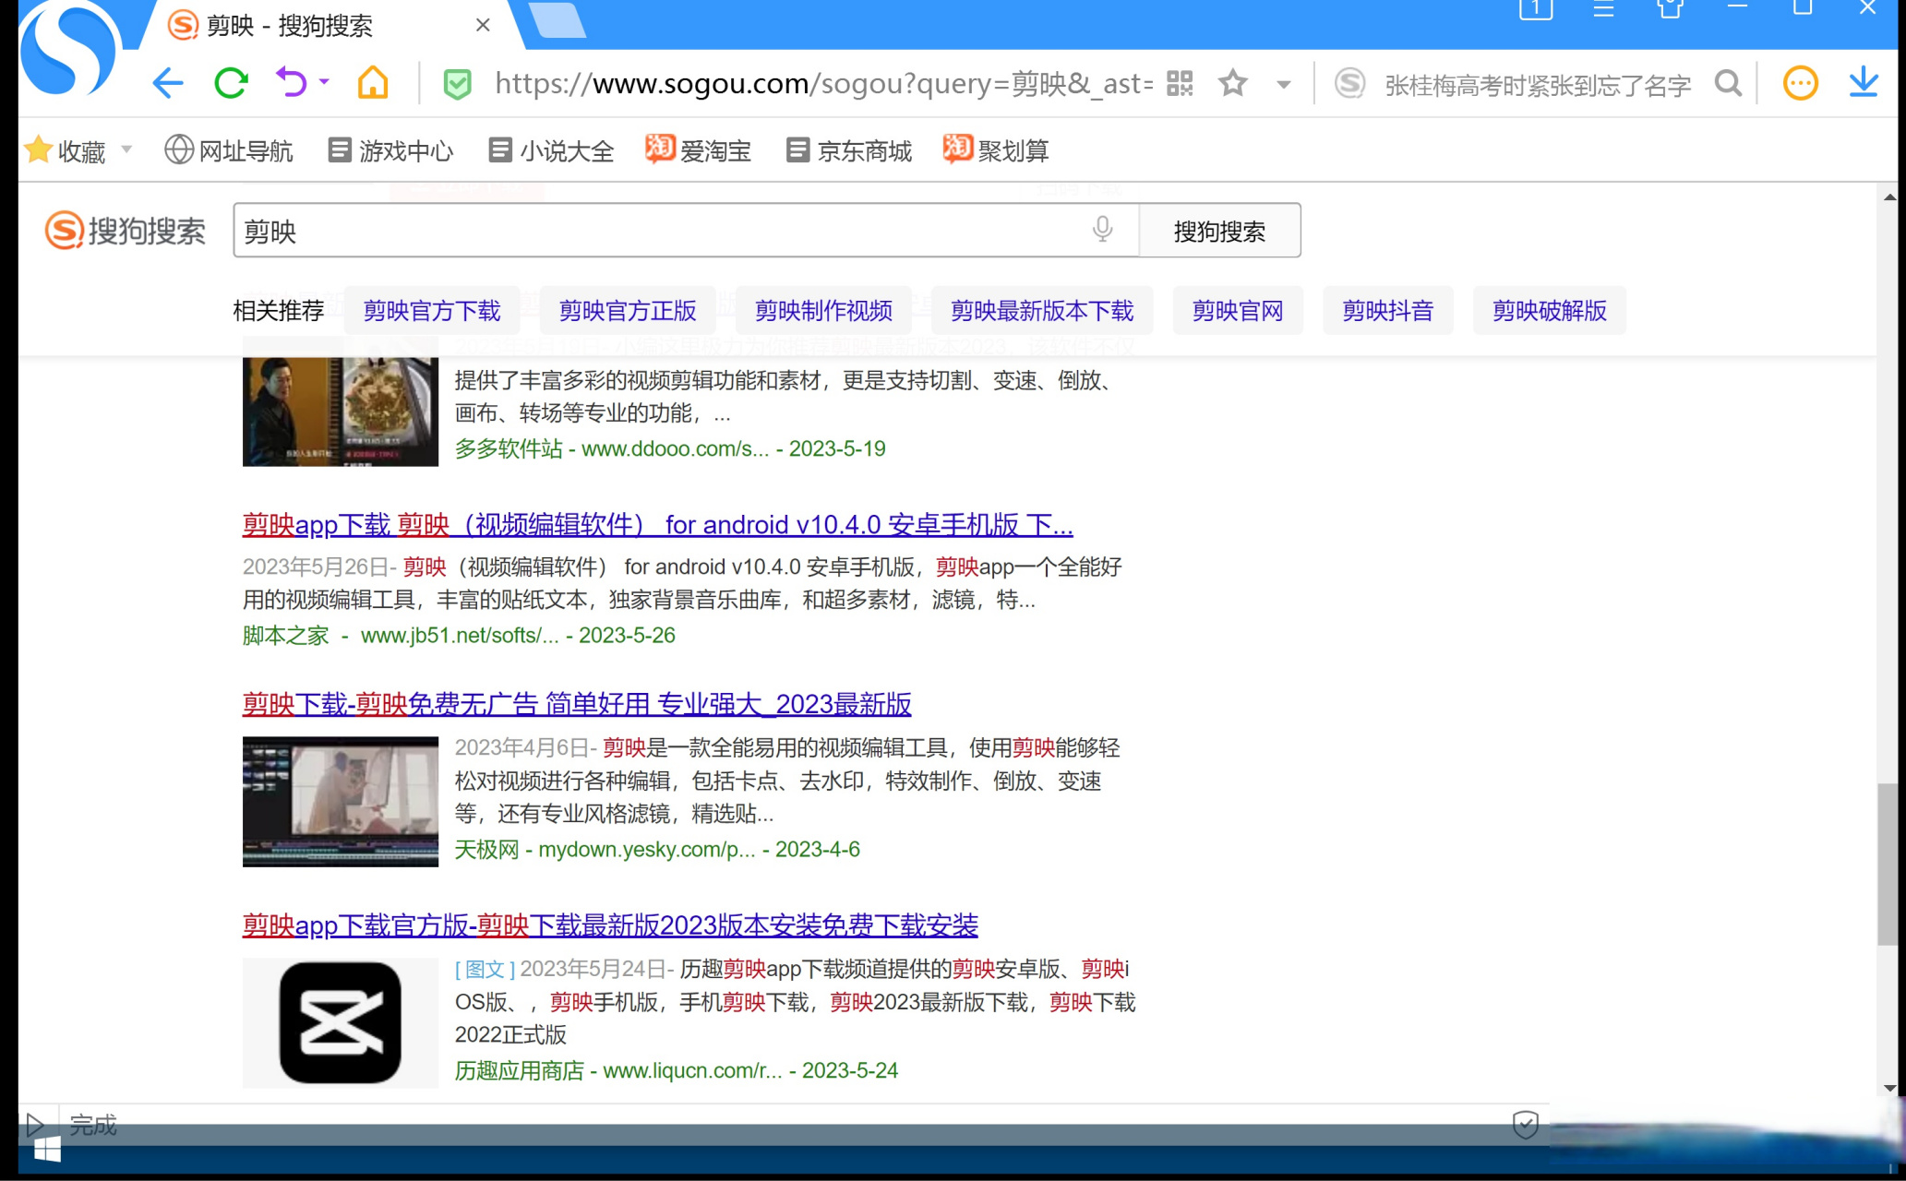Open the 游戏中心 bookmark
The image size is (1906, 1181).
pyautogui.click(x=391, y=150)
